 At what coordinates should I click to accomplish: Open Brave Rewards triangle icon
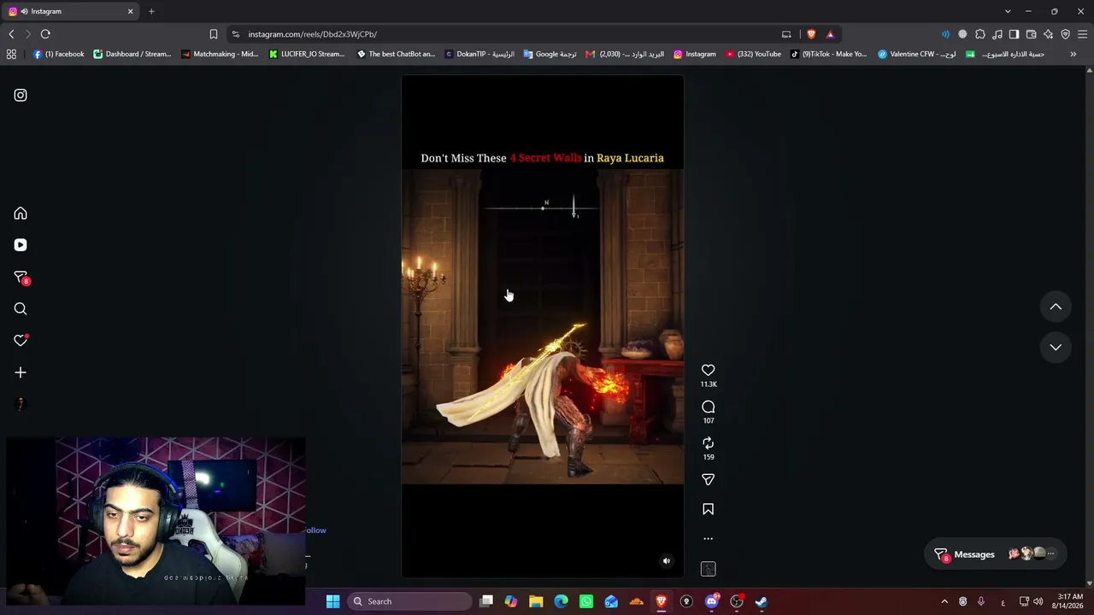(830, 34)
